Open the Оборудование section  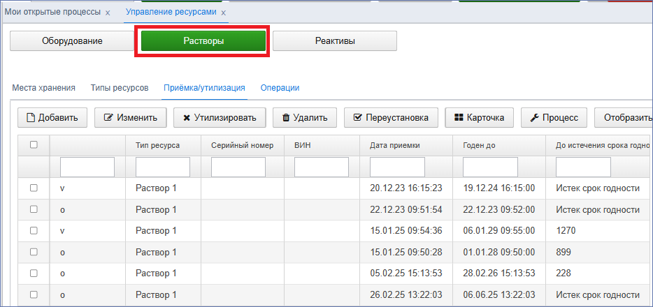click(72, 40)
